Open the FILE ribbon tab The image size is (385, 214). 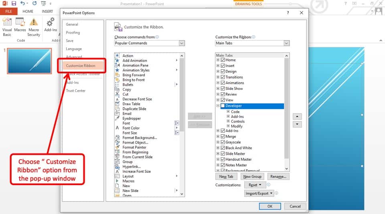8,11
